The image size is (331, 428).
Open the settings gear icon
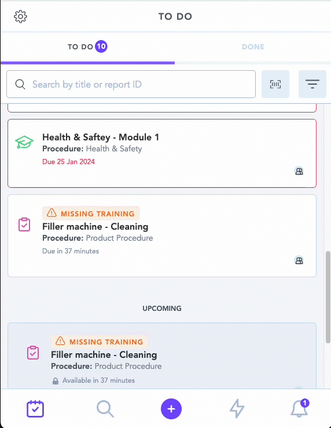click(20, 17)
